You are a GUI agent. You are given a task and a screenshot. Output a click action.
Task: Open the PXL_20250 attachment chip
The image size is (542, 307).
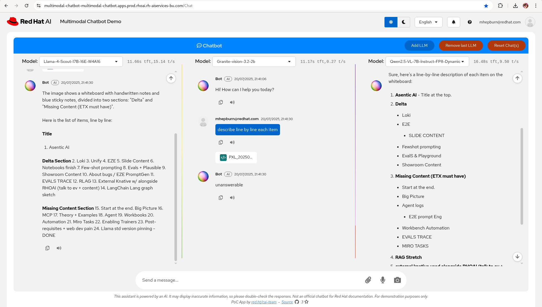click(x=236, y=157)
